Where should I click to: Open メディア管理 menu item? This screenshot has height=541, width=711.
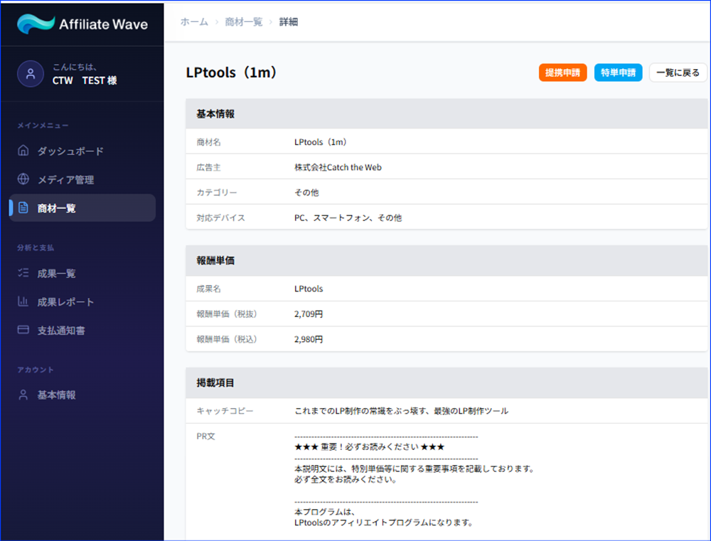[x=82, y=180]
